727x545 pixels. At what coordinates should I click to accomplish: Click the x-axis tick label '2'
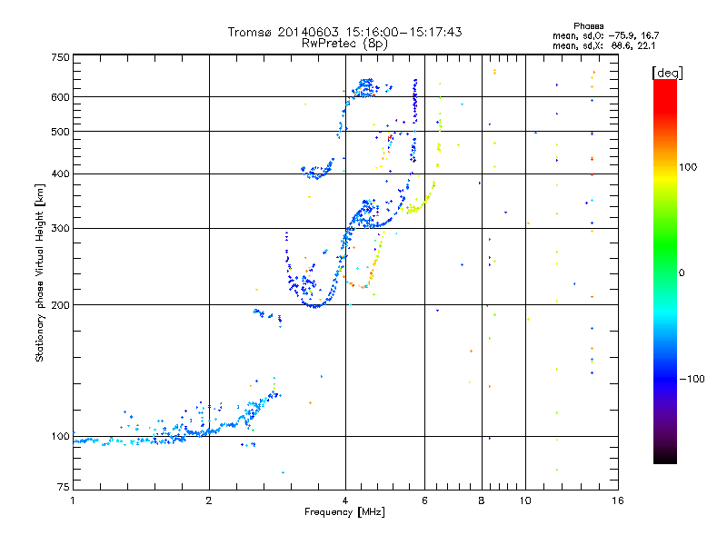pos(209,500)
